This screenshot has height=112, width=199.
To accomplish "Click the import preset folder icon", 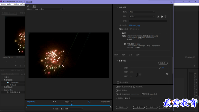I will click(162, 16).
